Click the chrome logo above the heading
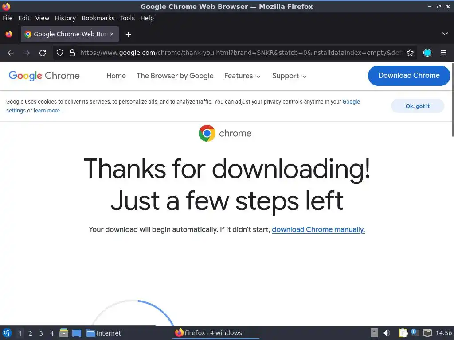The width and height of the screenshot is (454, 340). (225, 133)
